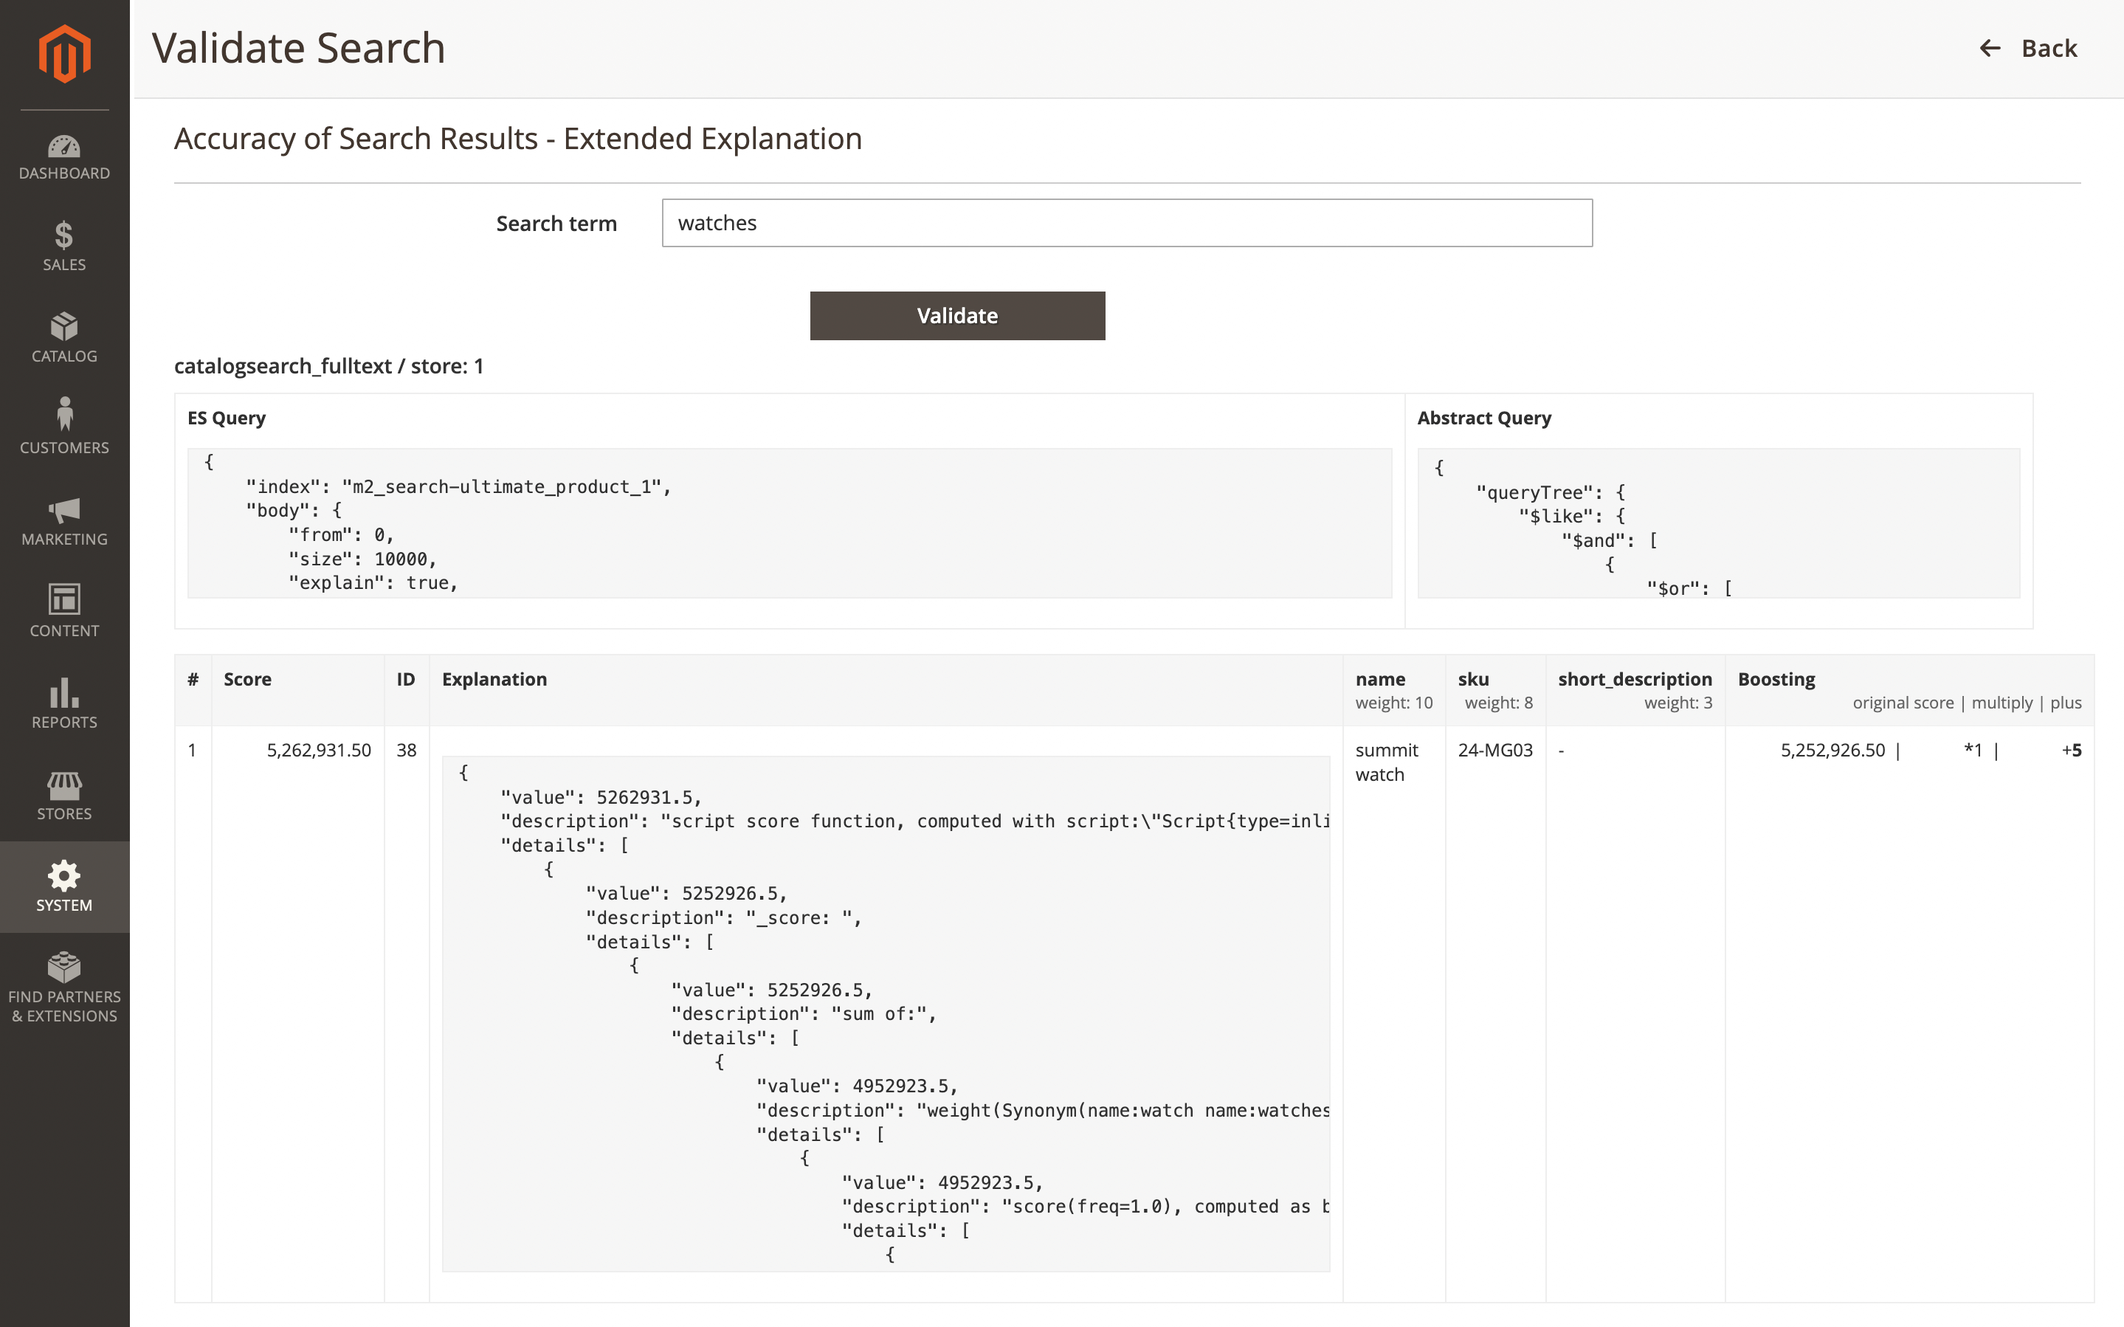The width and height of the screenshot is (2124, 1327).
Task: Click the Back arrow icon
Action: point(1990,48)
